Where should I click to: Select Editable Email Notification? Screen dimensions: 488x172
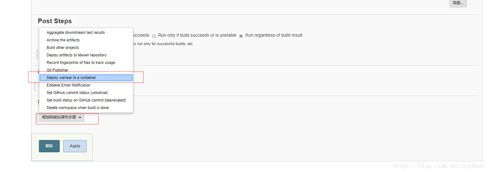68,85
